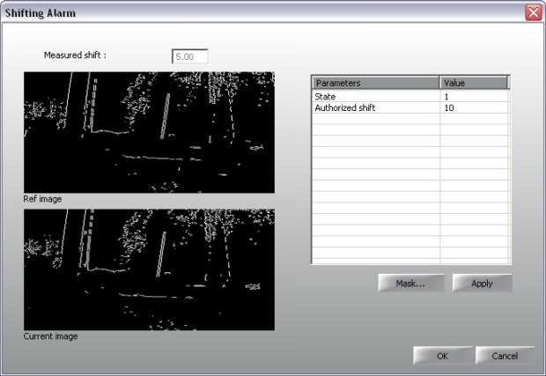Click the Value column header

474,83
